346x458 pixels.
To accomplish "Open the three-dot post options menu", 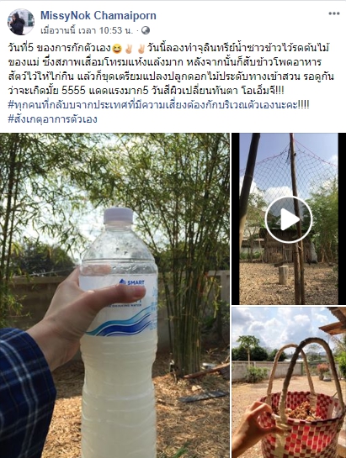I will coord(333,13).
